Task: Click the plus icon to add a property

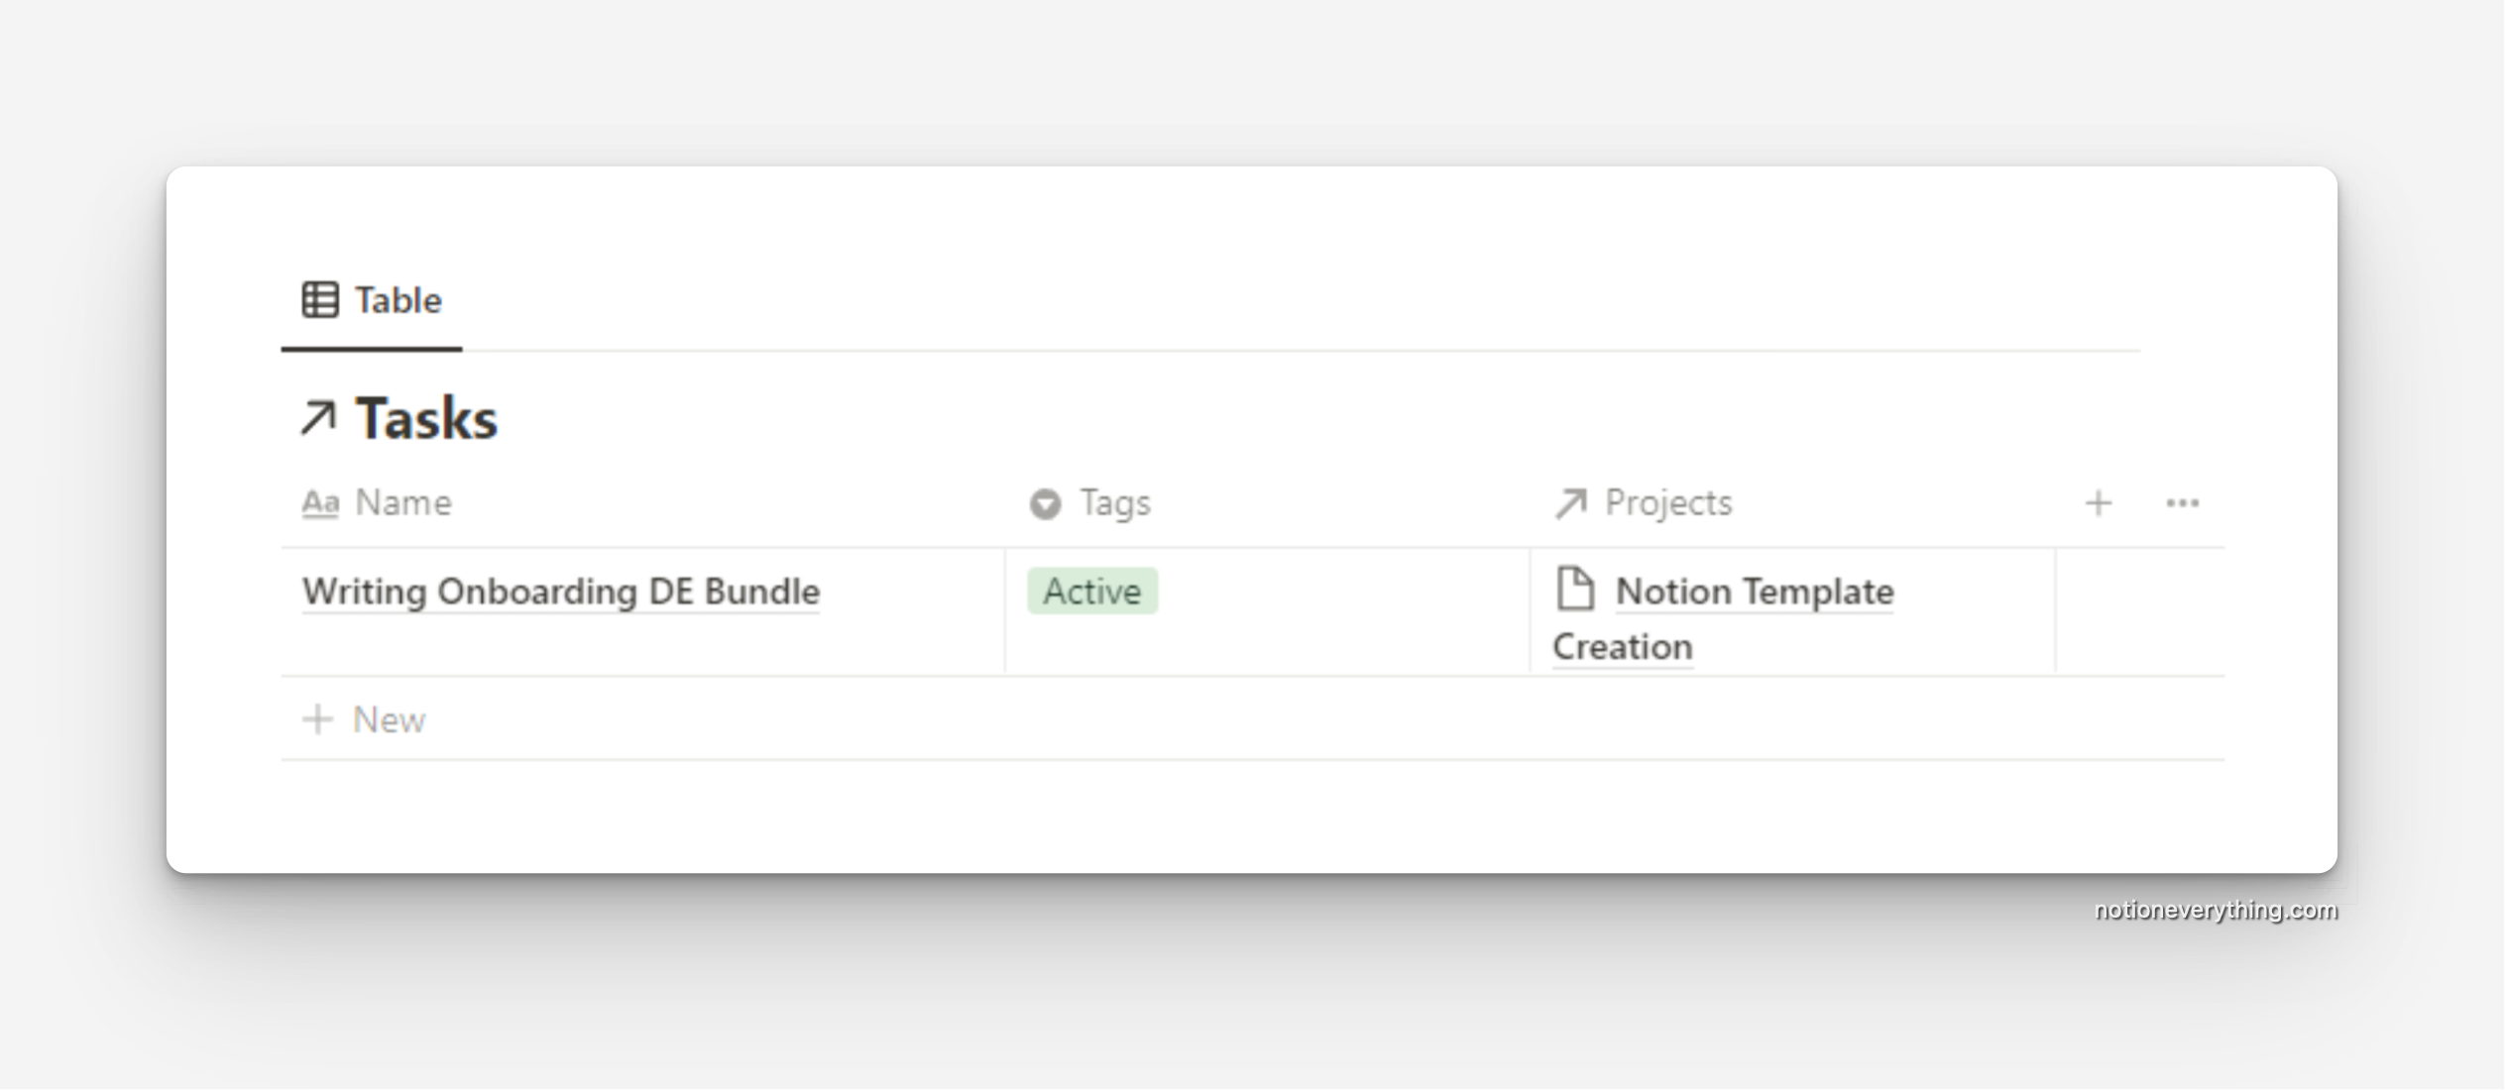Action: pyautogui.click(x=2099, y=502)
